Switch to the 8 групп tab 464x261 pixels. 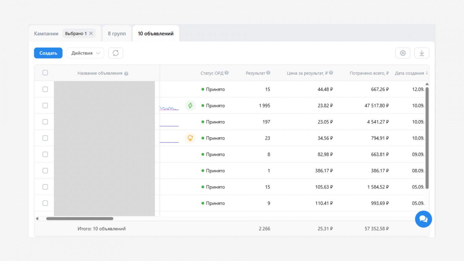pos(117,34)
